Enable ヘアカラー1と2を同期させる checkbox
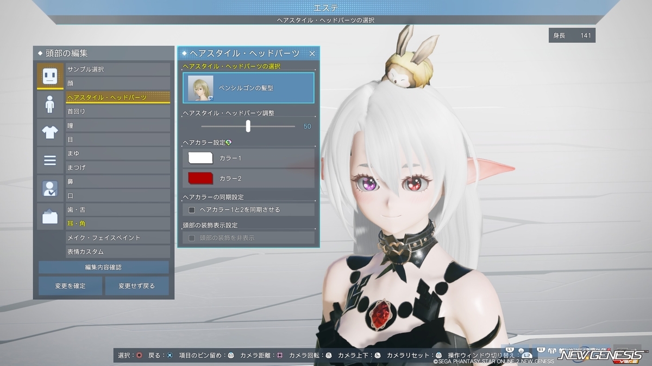 pos(192,210)
